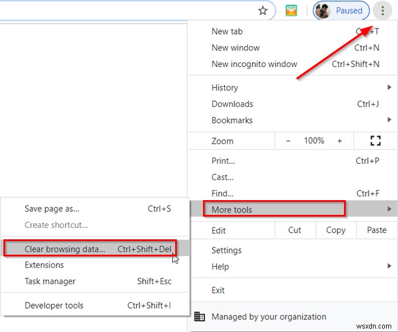Click the organization building icon
Screen dimensions: 398x332
click(x=200, y=317)
